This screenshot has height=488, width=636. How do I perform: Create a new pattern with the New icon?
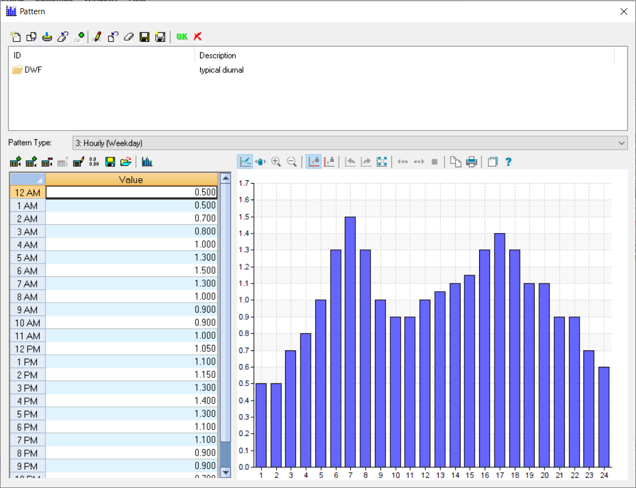click(15, 37)
